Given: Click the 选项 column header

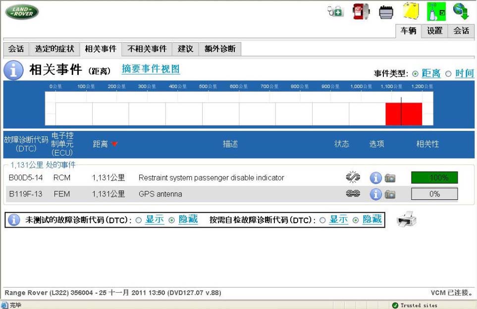Looking at the screenshot, I should tap(376, 144).
